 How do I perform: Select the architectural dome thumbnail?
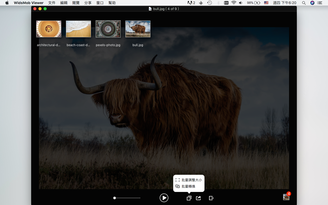(x=49, y=29)
